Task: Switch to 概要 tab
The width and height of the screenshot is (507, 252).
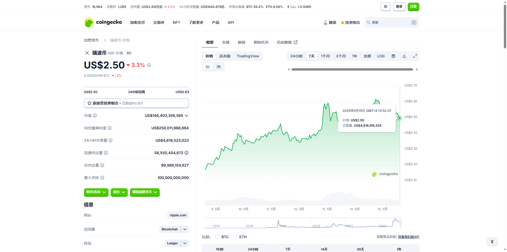Action: point(210,42)
